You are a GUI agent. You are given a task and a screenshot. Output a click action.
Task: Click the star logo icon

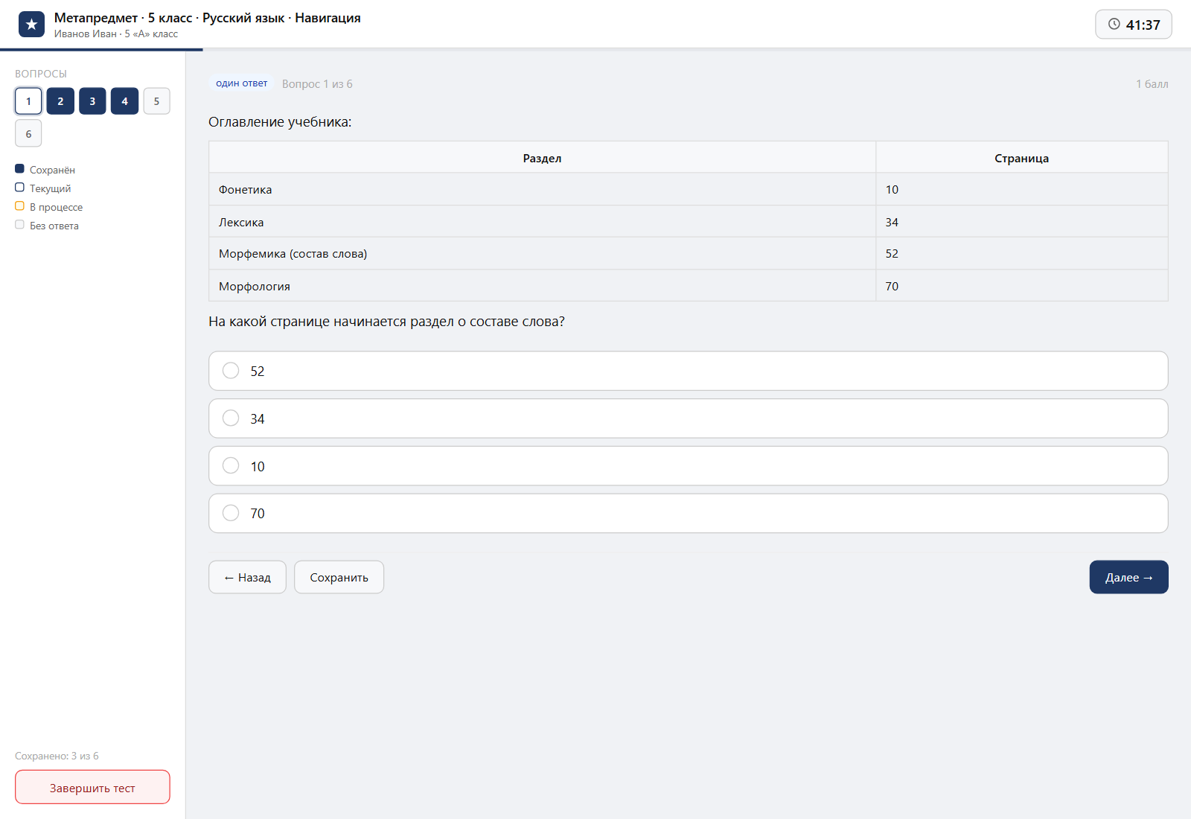[x=31, y=25]
